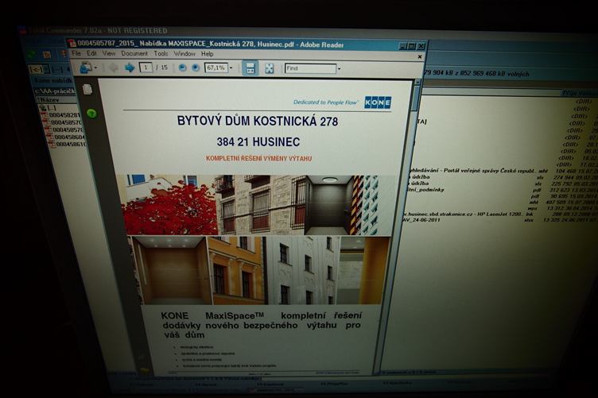Minimize the Adobe Reader window
The image size is (598, 398).
coord(402,46)
